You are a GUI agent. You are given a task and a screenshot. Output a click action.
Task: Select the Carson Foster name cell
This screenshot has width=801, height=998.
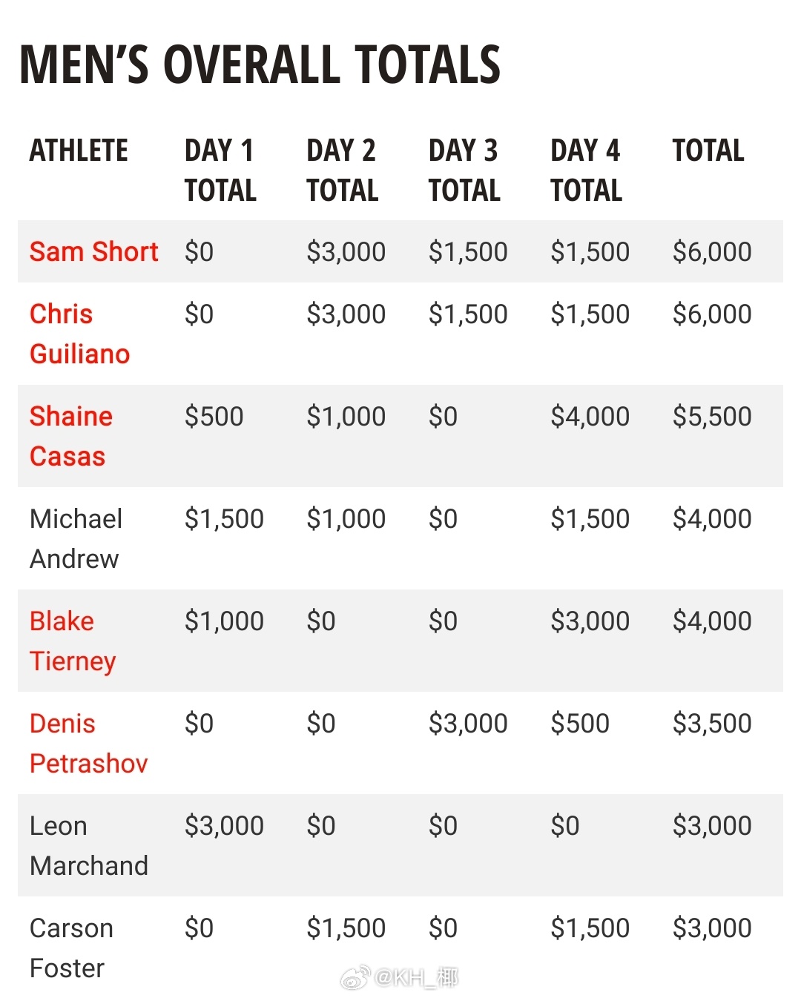coord(71,948)
